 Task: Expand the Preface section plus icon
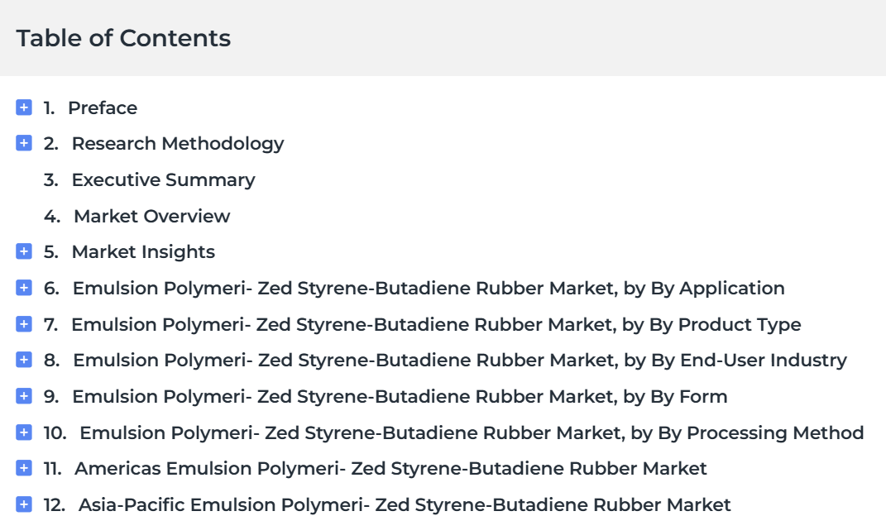click(24, 107)
